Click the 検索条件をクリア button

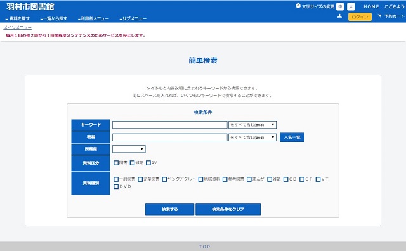pos(228,209)
